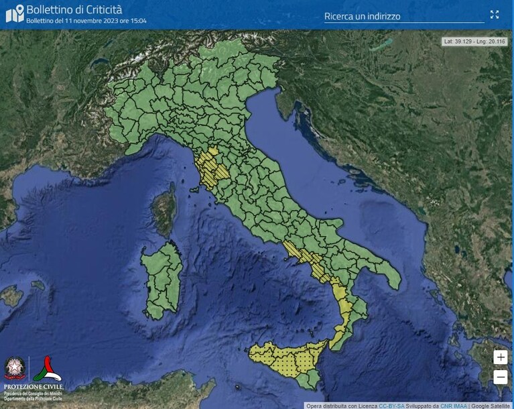
Task: Toggle fullscreen with the expand arrows icon
Action: click(495, 14)
